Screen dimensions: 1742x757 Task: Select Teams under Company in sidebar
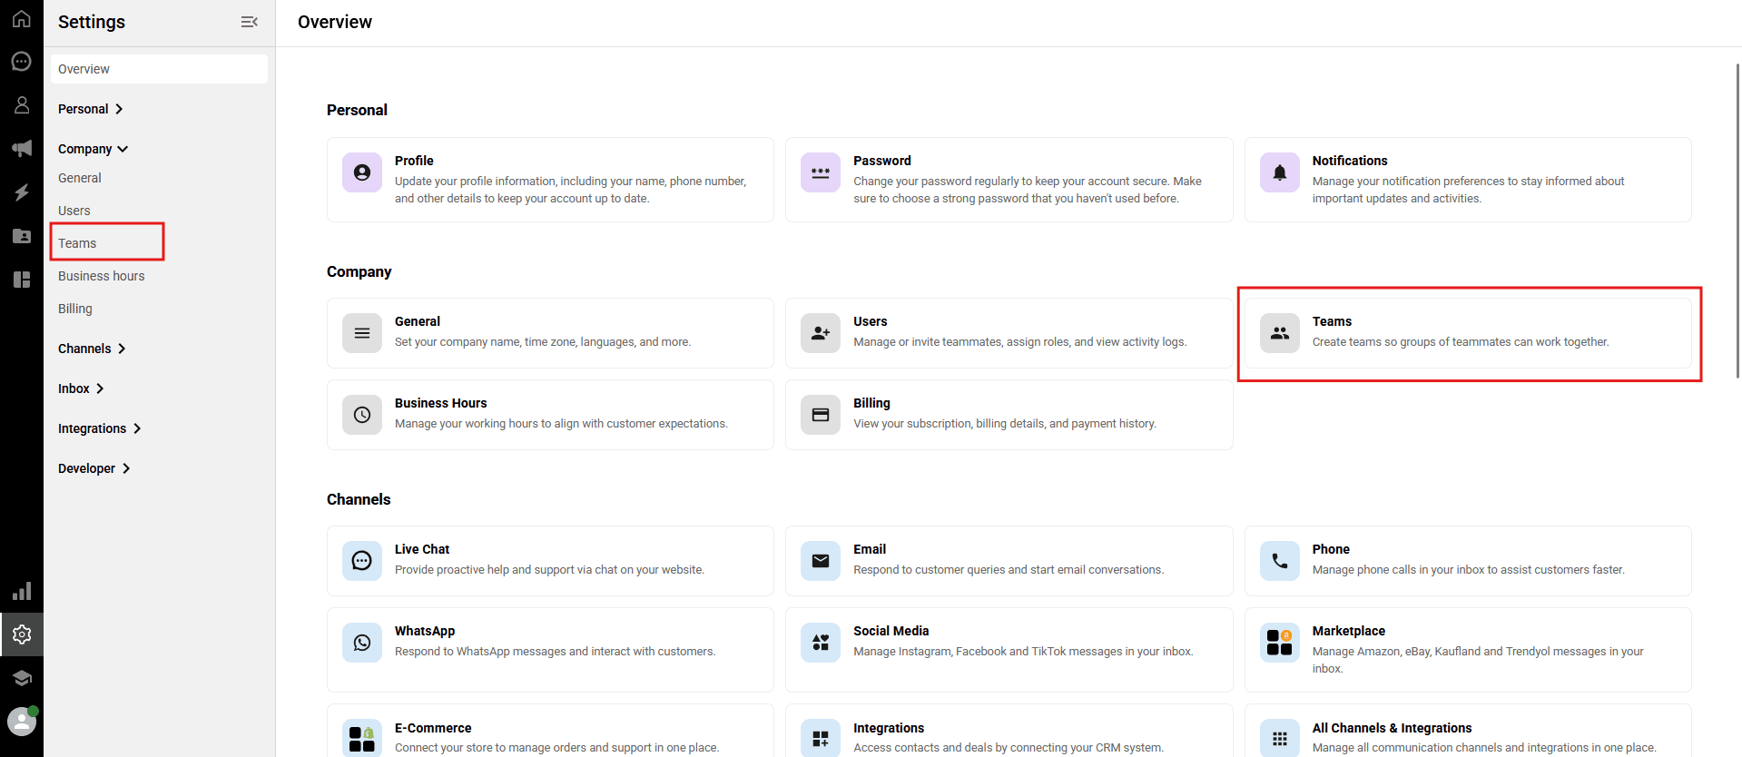click(x=77, y=243)
